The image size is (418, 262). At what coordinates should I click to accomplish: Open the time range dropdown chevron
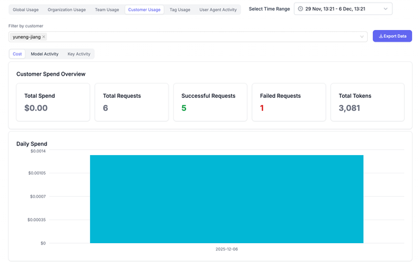pyautogui.click(x=385, y=9)
